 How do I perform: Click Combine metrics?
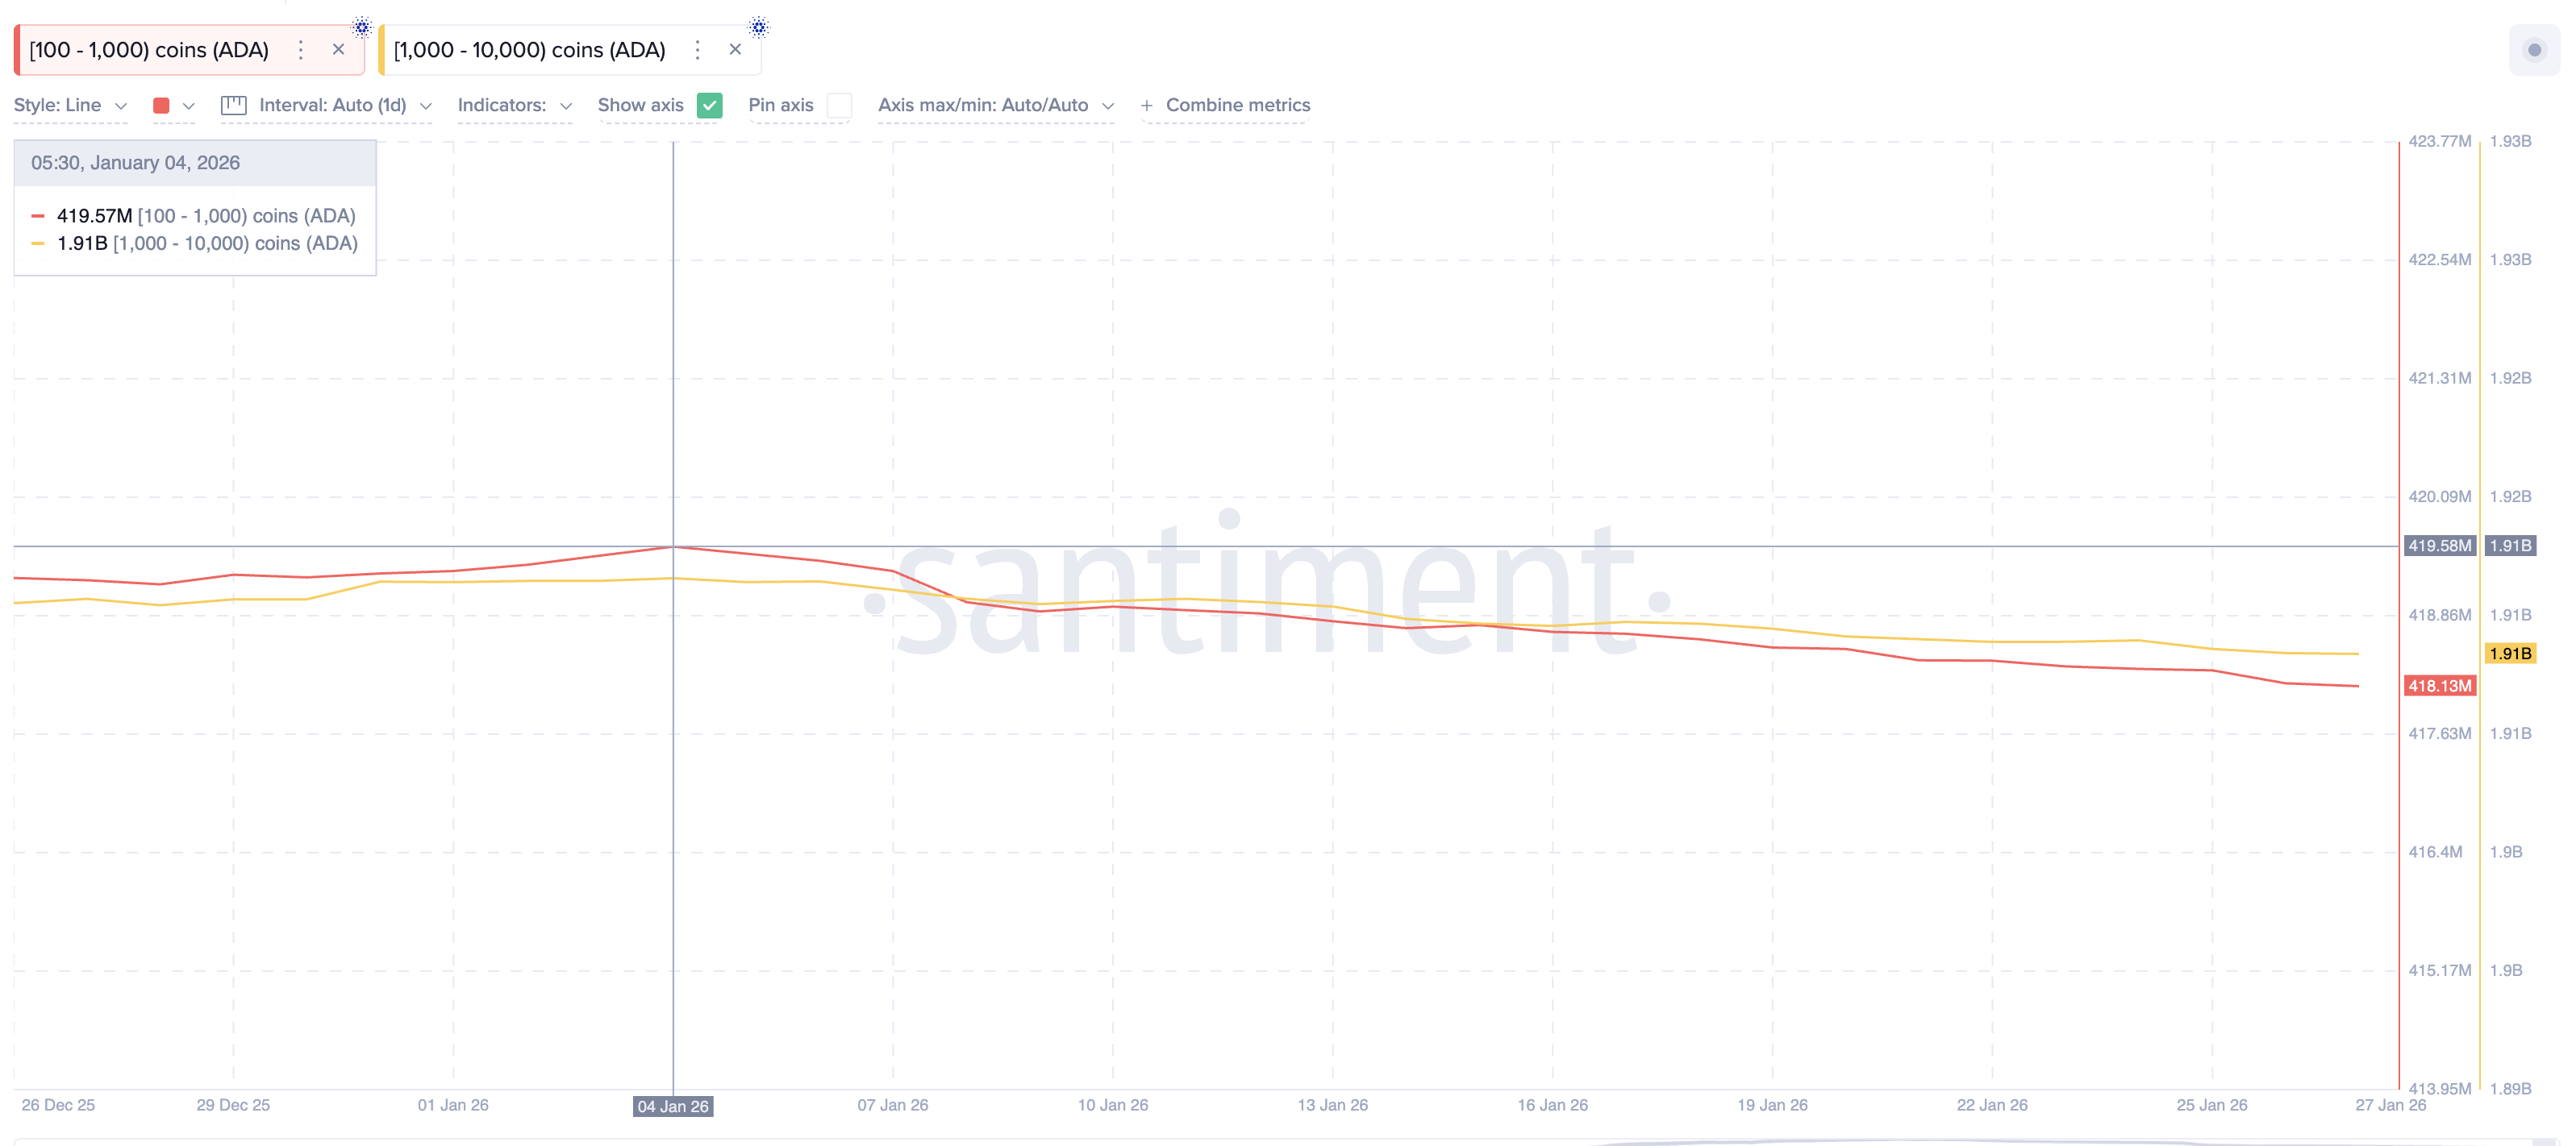coord(1239,105)
